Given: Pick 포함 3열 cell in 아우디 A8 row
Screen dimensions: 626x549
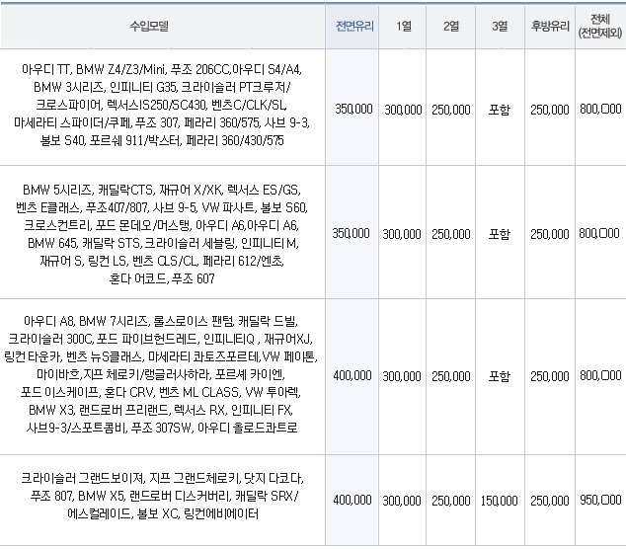Looking at the screenshot, I should click(500, 376).
